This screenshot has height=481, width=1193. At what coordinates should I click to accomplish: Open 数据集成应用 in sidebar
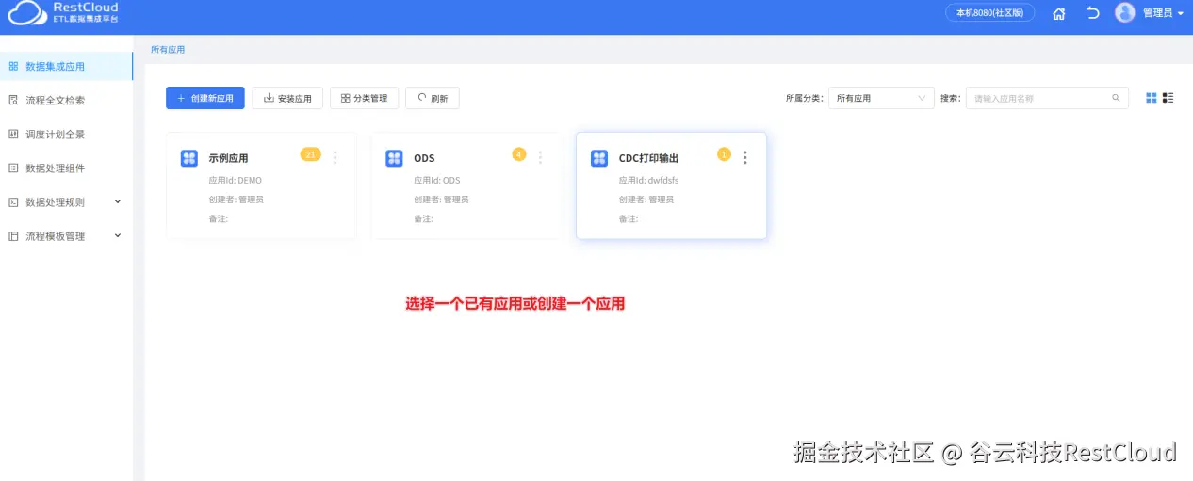click(66, 66)
